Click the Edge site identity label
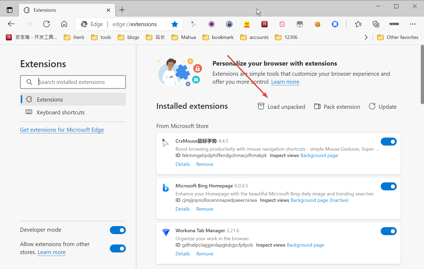 point(92,24)
